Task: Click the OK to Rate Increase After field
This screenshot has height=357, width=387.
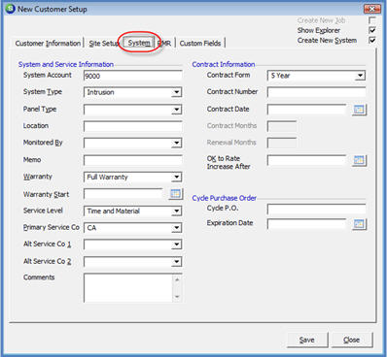Action: tap(307, 160)
